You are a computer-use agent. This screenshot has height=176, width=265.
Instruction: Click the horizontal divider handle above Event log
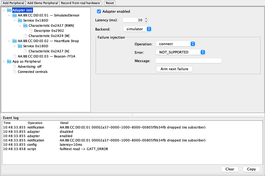pos(132,114)
